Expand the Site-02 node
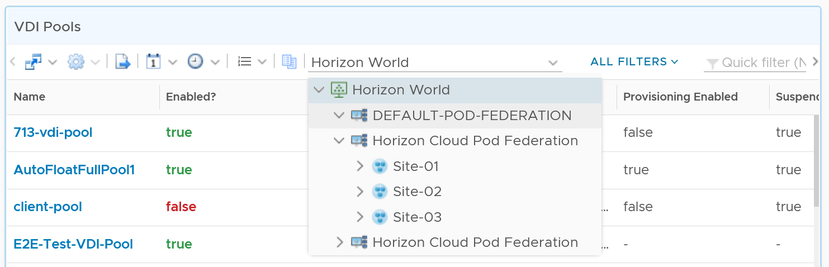Screen dimensions: 829x267 point(359,192)
